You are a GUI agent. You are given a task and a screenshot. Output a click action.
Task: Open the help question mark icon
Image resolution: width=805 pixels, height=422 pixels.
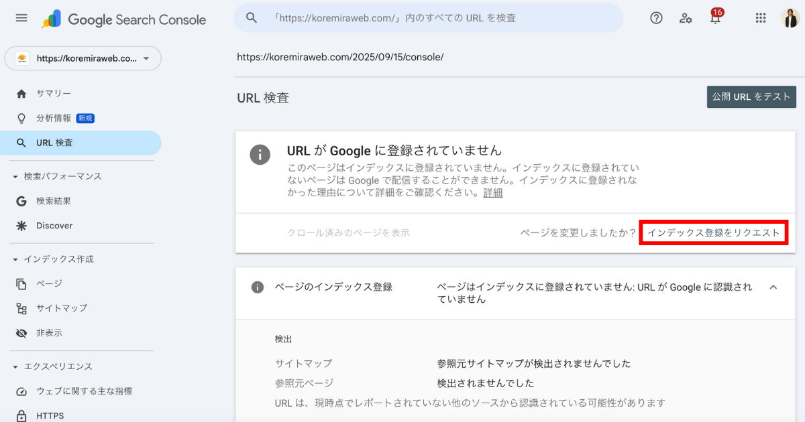click(x=657, y=18)
